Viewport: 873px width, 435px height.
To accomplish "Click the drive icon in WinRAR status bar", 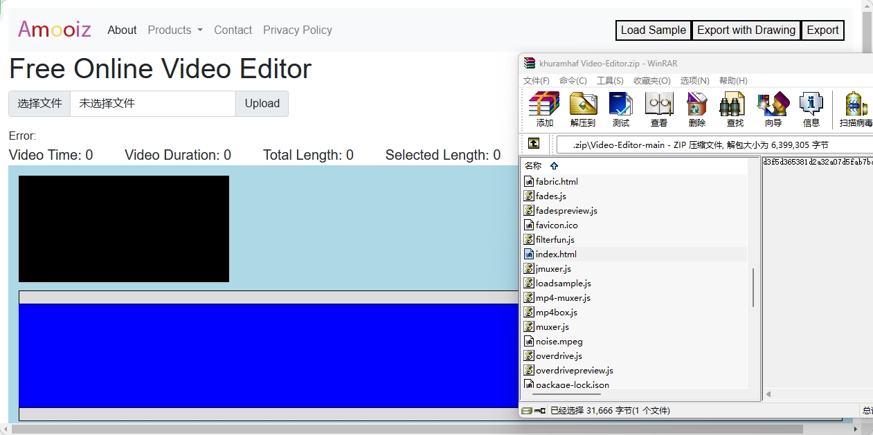I will click(x=527, y=410).
